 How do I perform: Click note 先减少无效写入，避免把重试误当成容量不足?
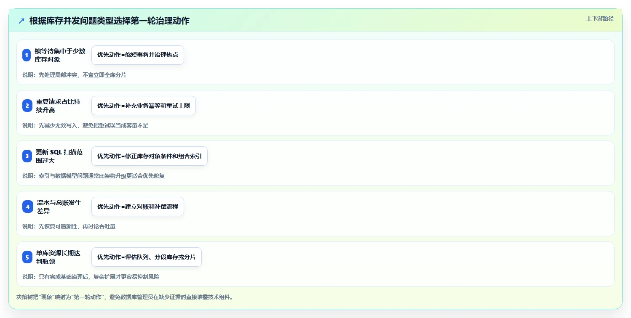coord(85,125)
